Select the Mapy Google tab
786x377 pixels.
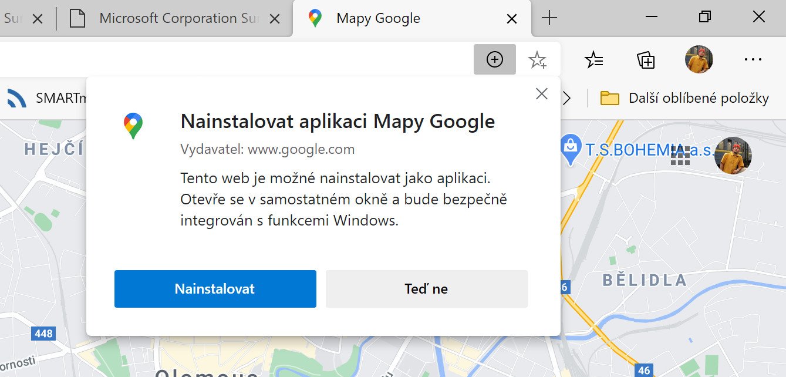point(411,19)
